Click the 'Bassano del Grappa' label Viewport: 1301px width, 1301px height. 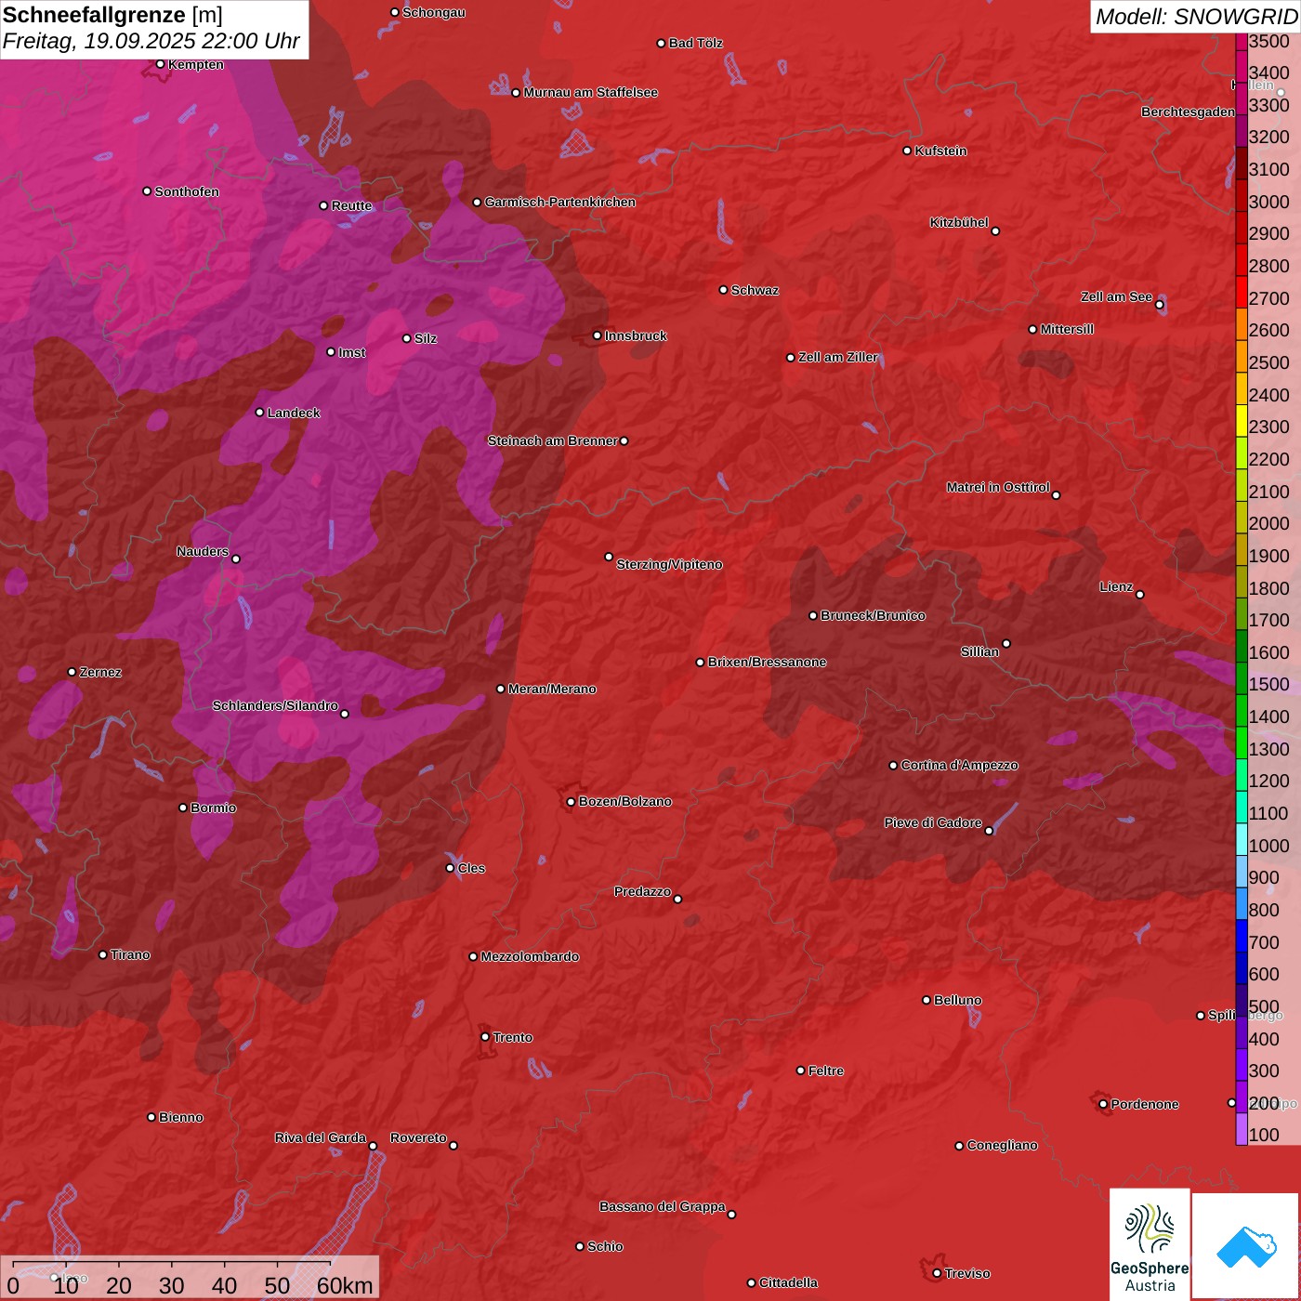tap(663, 1206)
